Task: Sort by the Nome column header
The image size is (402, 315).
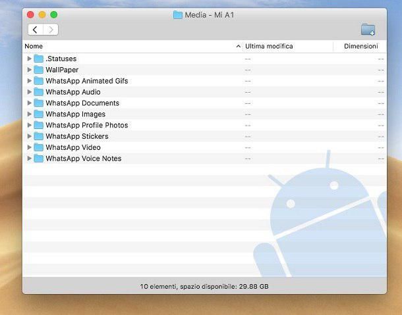Action: pyautogui.click(x=34, y=46)
